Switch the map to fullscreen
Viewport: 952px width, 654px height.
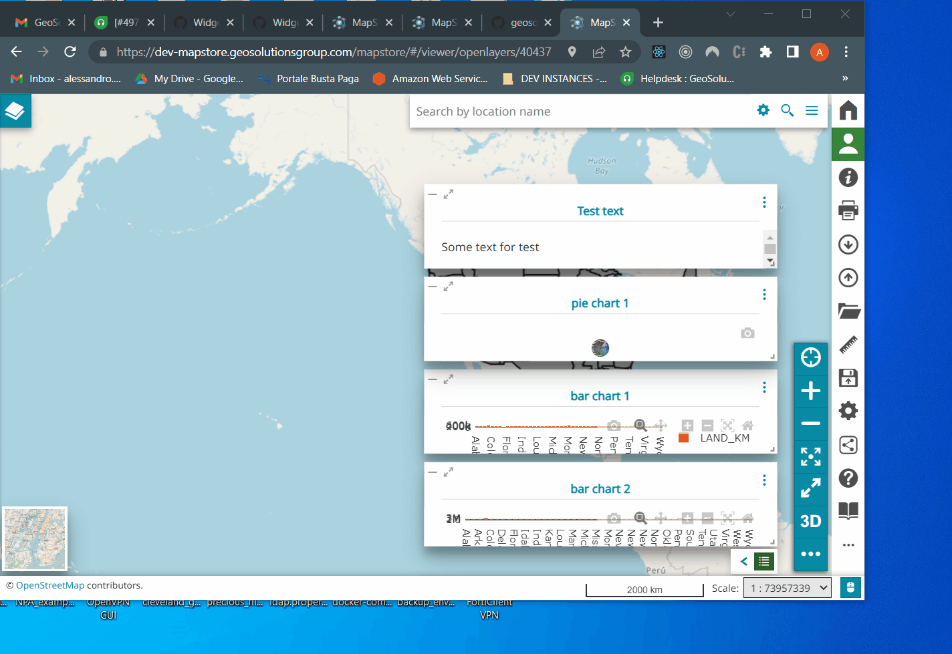point(811,488)
